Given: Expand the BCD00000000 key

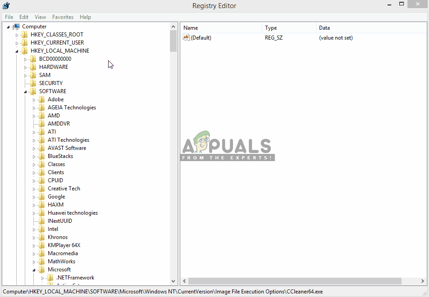Looking at the screenshot, I should 25,59.
